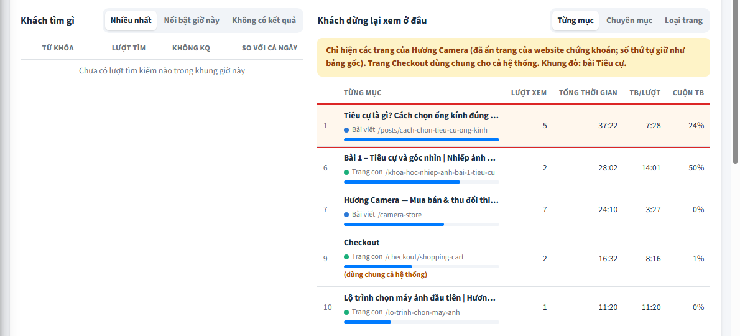Click the LƯỢT TÌM column header
The height and width of the screenshot is (336, 740).
(128, 48)
